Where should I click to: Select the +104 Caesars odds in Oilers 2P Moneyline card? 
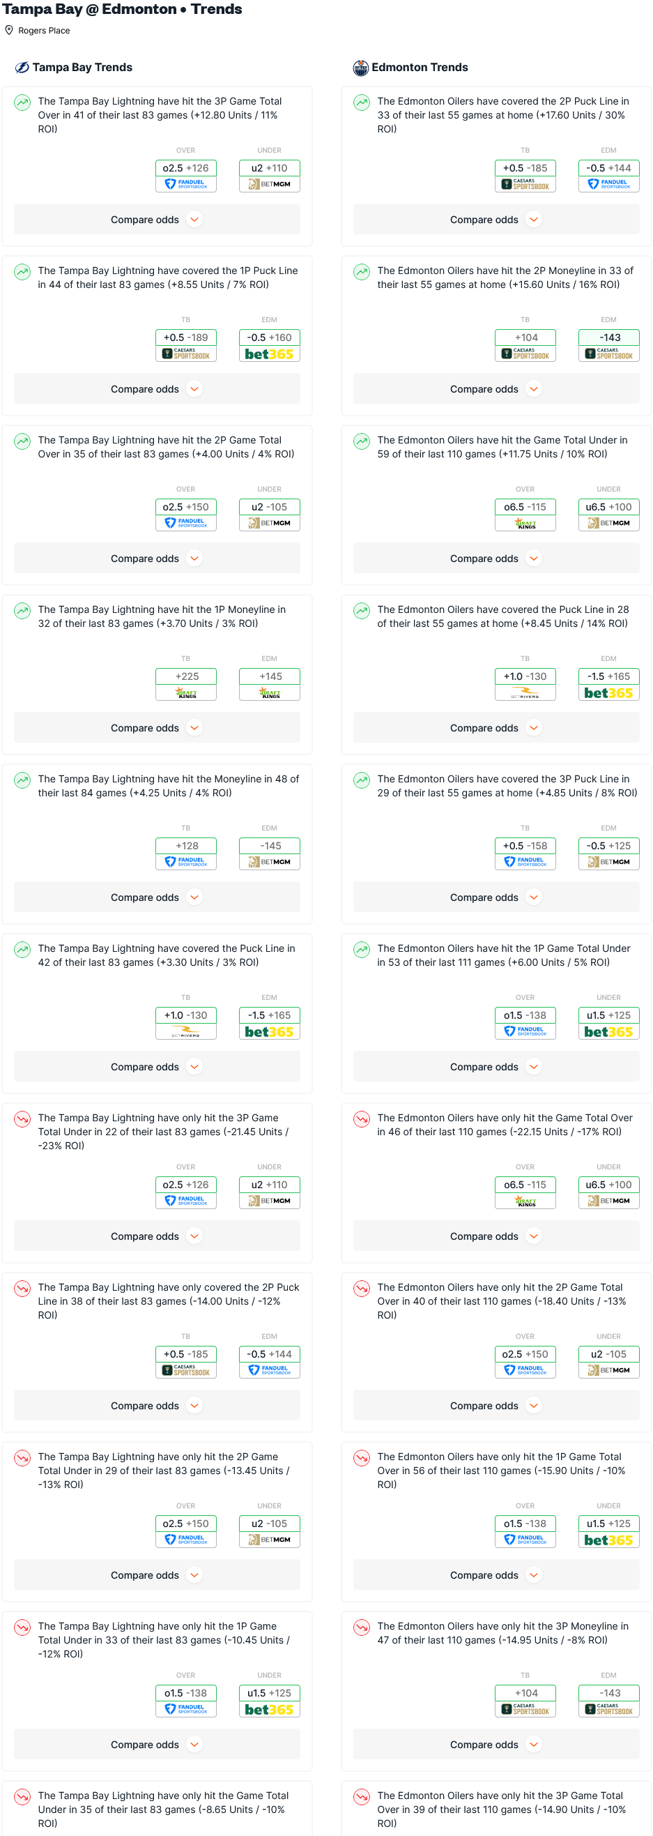(x=525, y=345)
